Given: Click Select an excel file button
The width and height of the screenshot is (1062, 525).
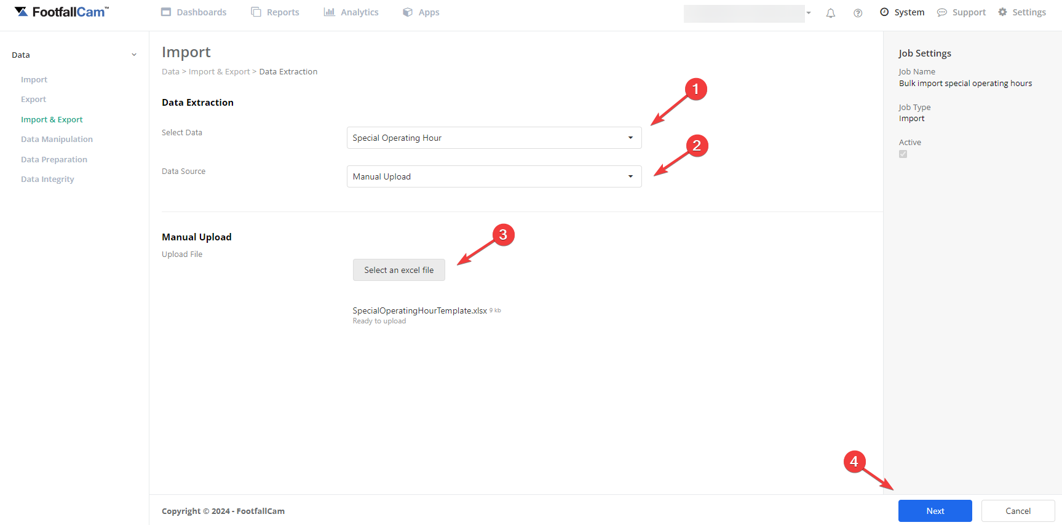Looking at the screenshot, I should pyautogui.click(x=398, y=270).
